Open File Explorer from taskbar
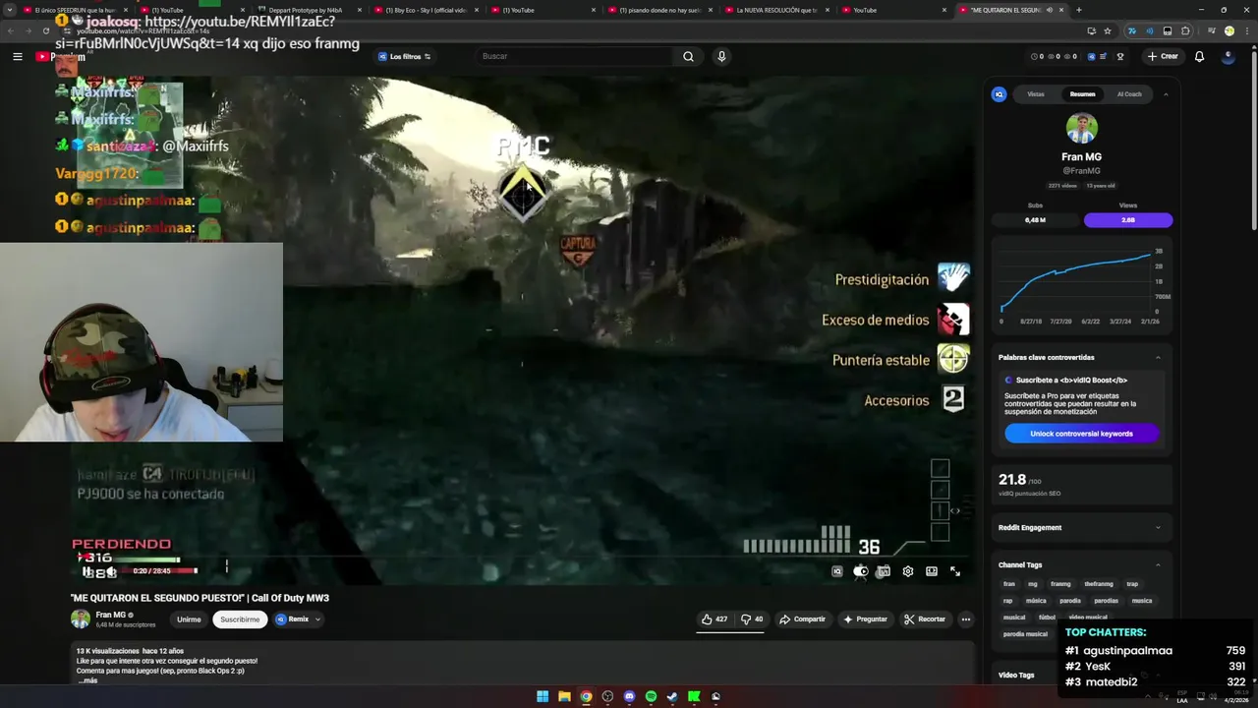 pyautogui.click(x=564, y=696)
